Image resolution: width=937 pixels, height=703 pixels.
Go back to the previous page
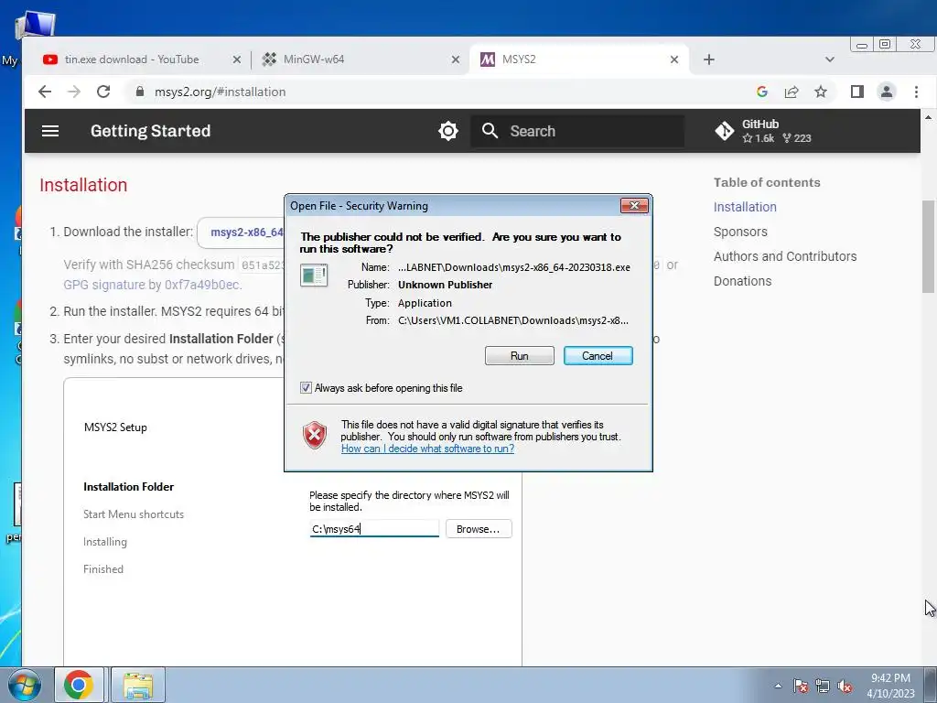tap(45, 92)
